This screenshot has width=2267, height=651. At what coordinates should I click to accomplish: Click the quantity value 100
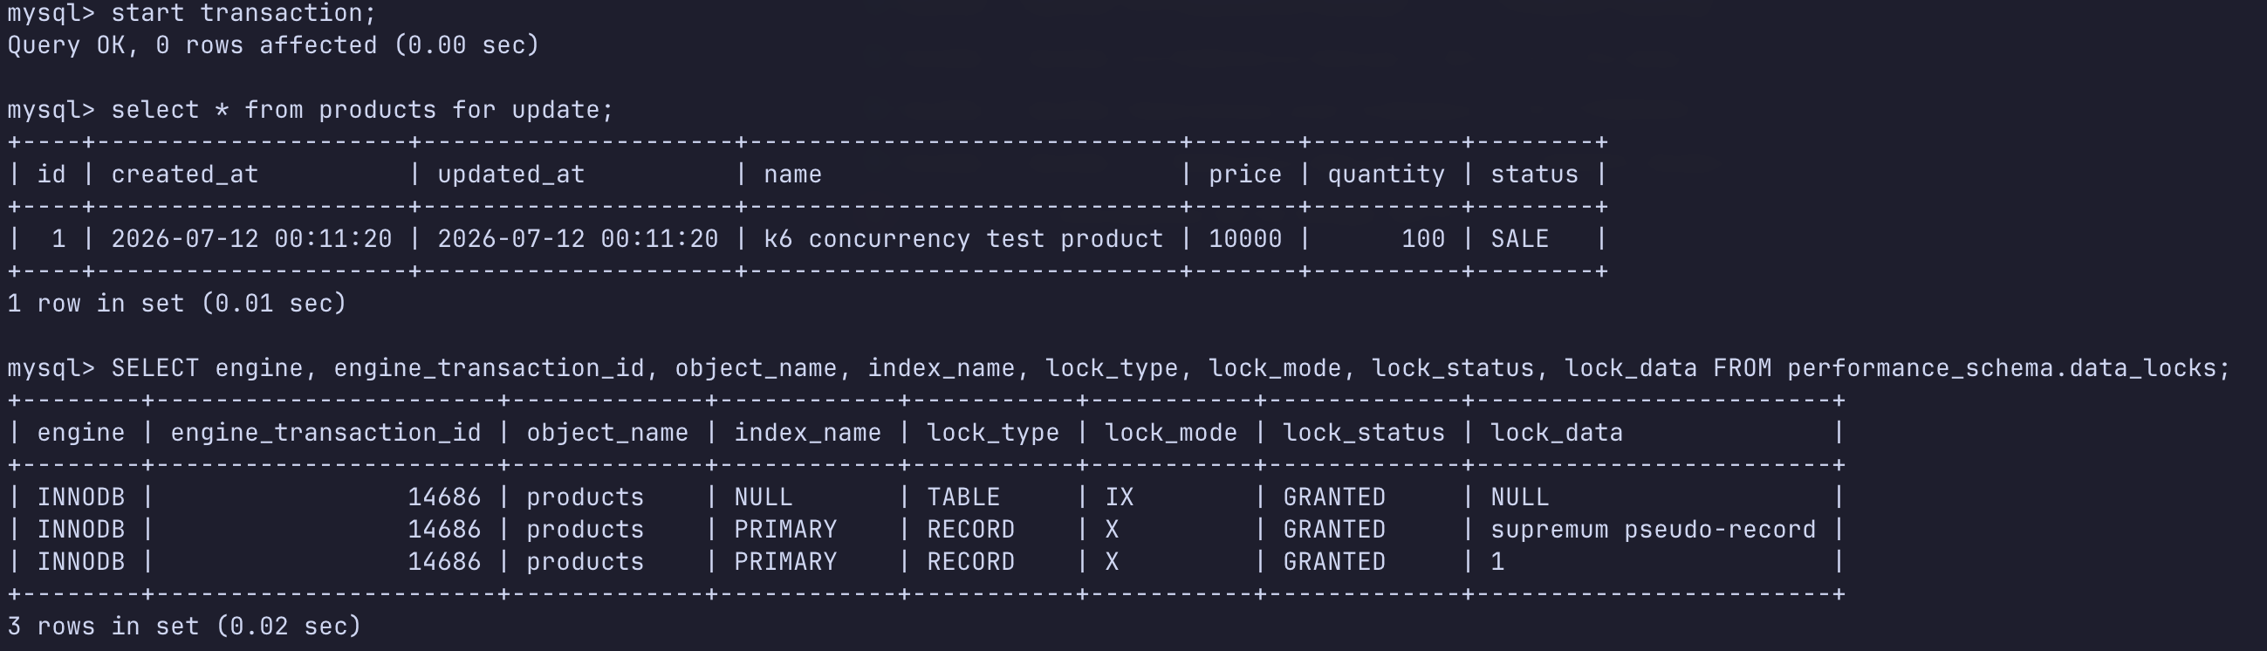click(x=1423, y=238)
